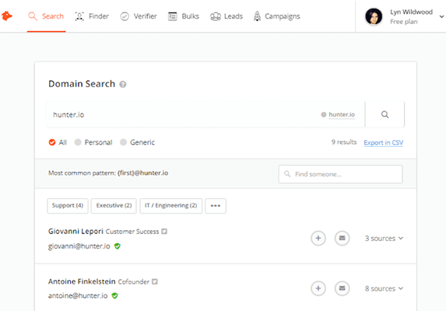This screenshot has height=311, width=446.
Task: Open the Bulks tab
Action: (184, 16)
